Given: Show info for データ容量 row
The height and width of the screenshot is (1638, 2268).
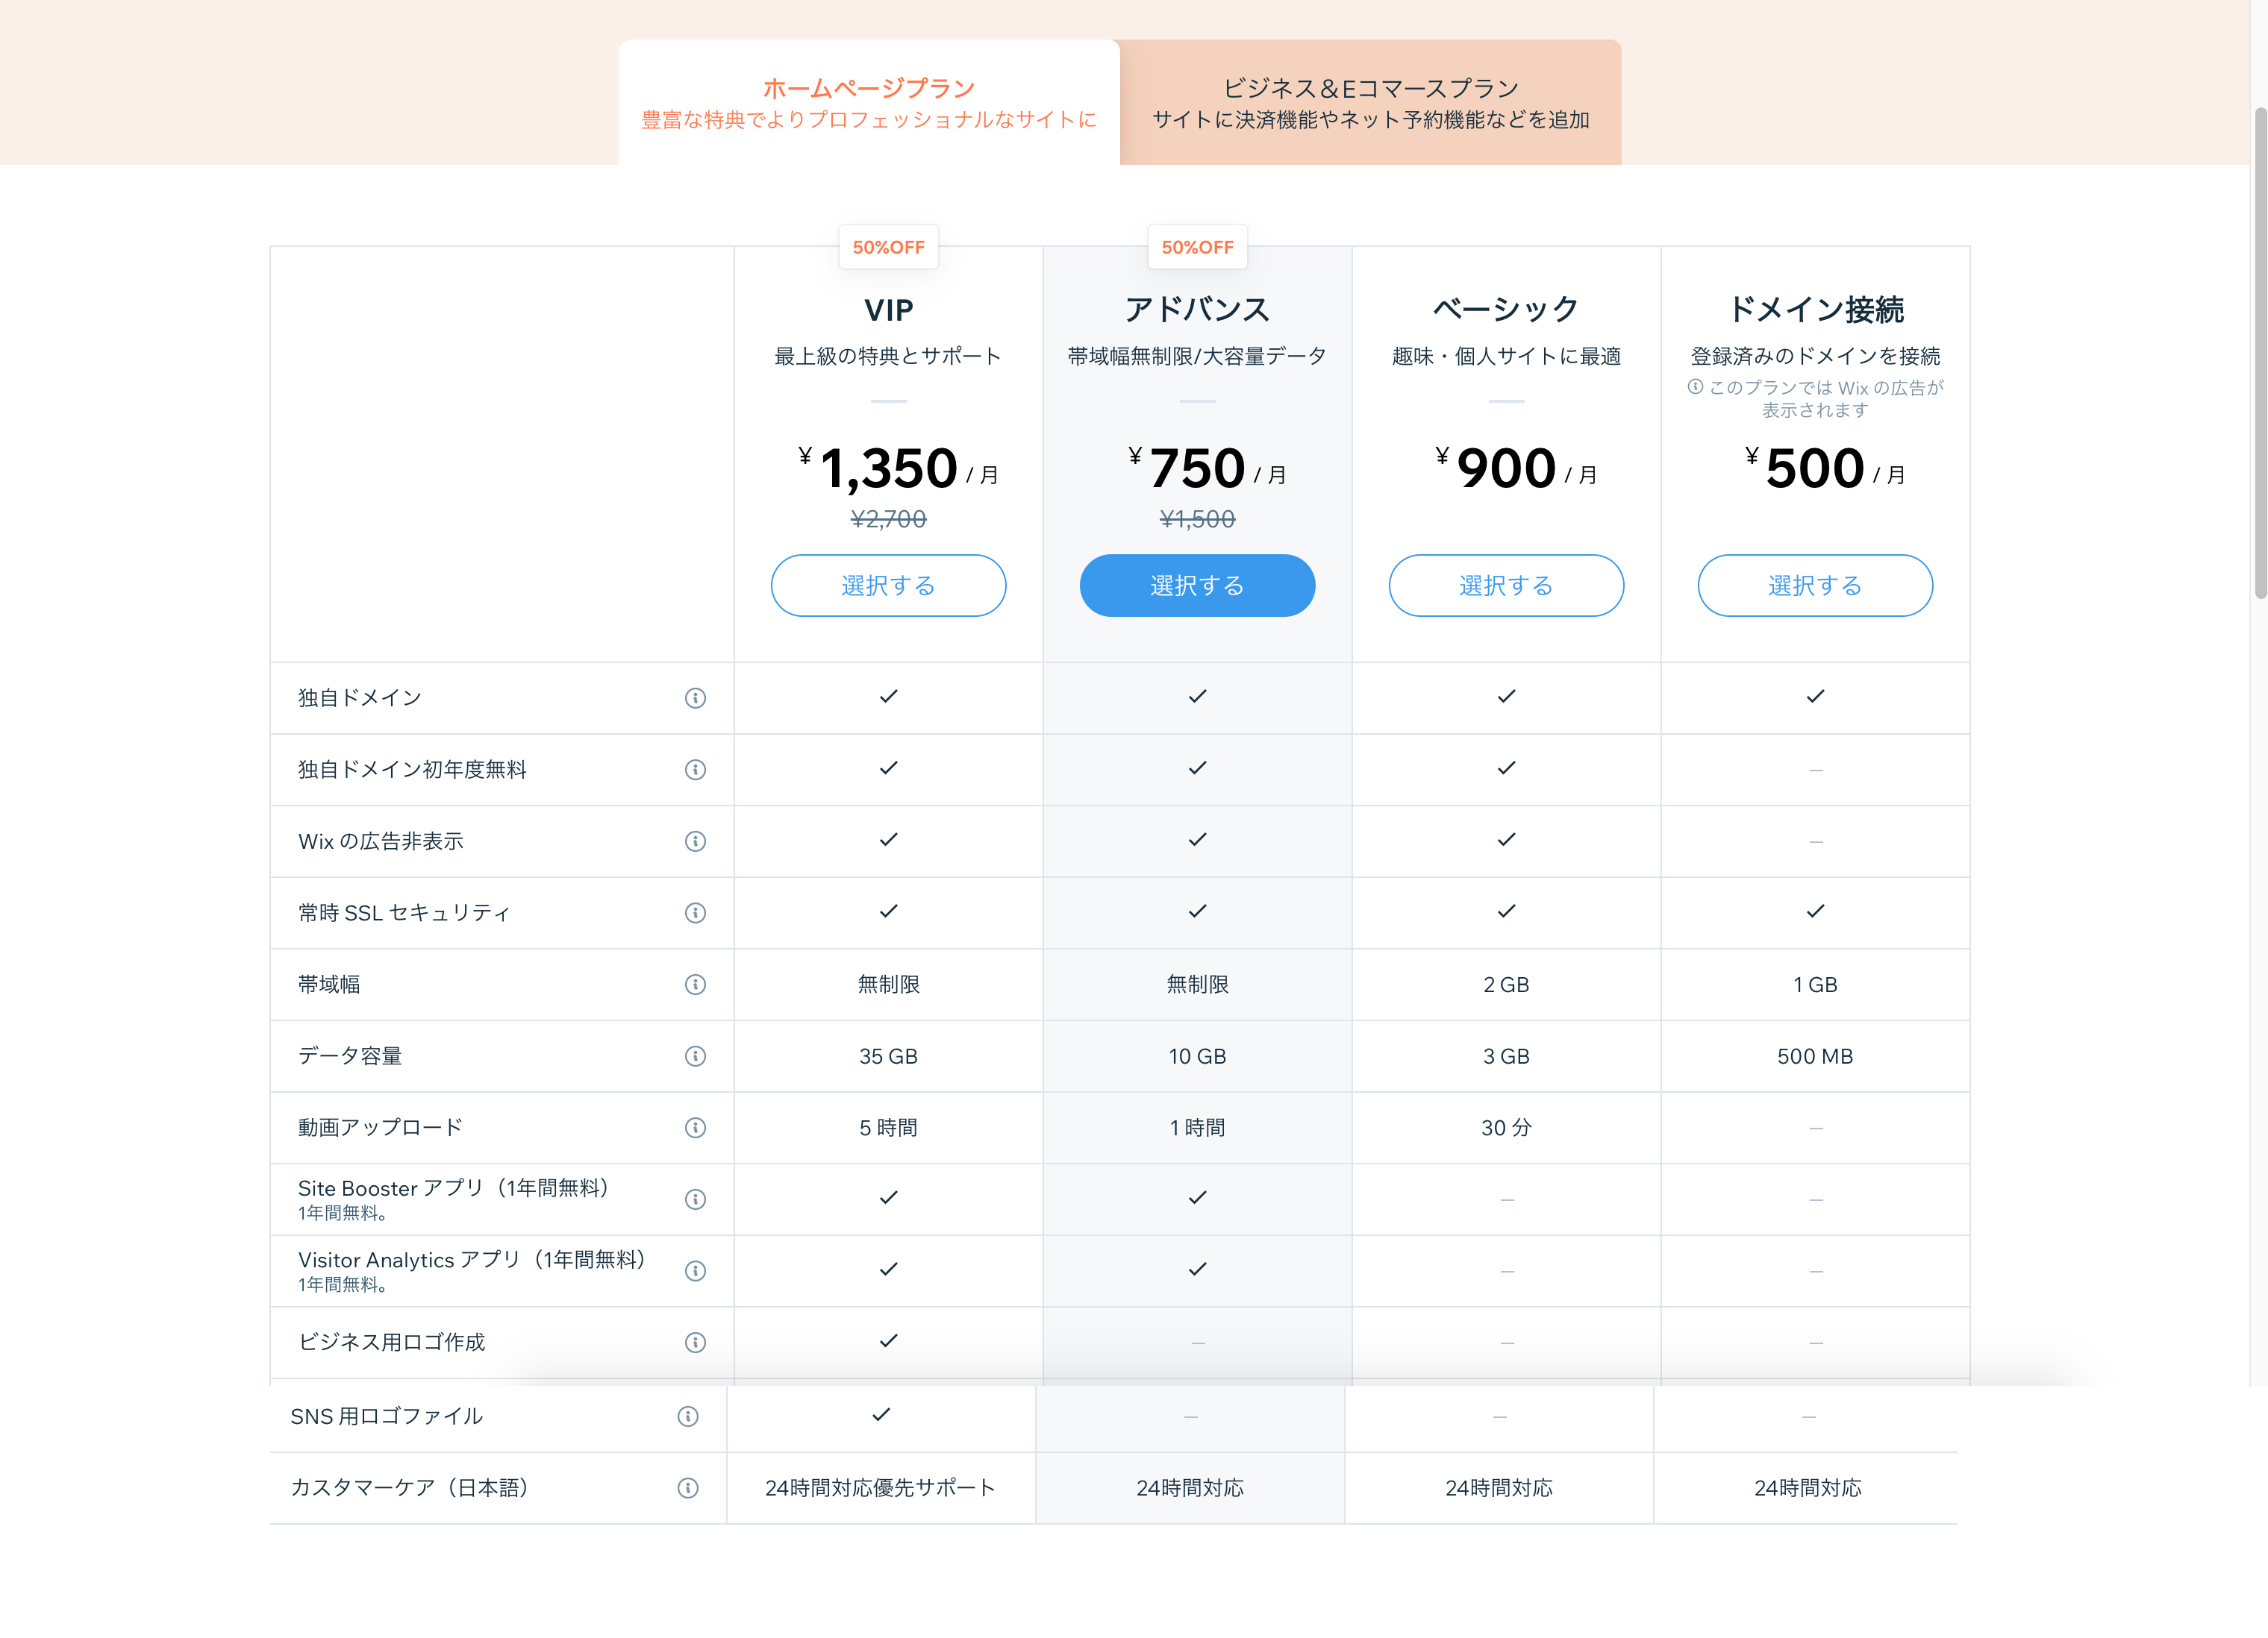Looking at the screenshot, I should click(x=695, y=1056).
